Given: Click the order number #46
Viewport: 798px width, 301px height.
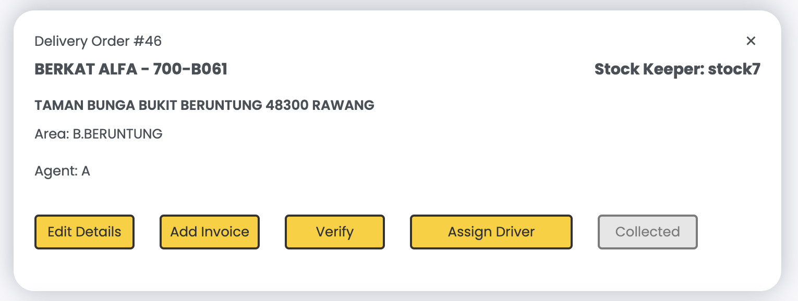Looking at the screenshot, I should pos(148,41).
